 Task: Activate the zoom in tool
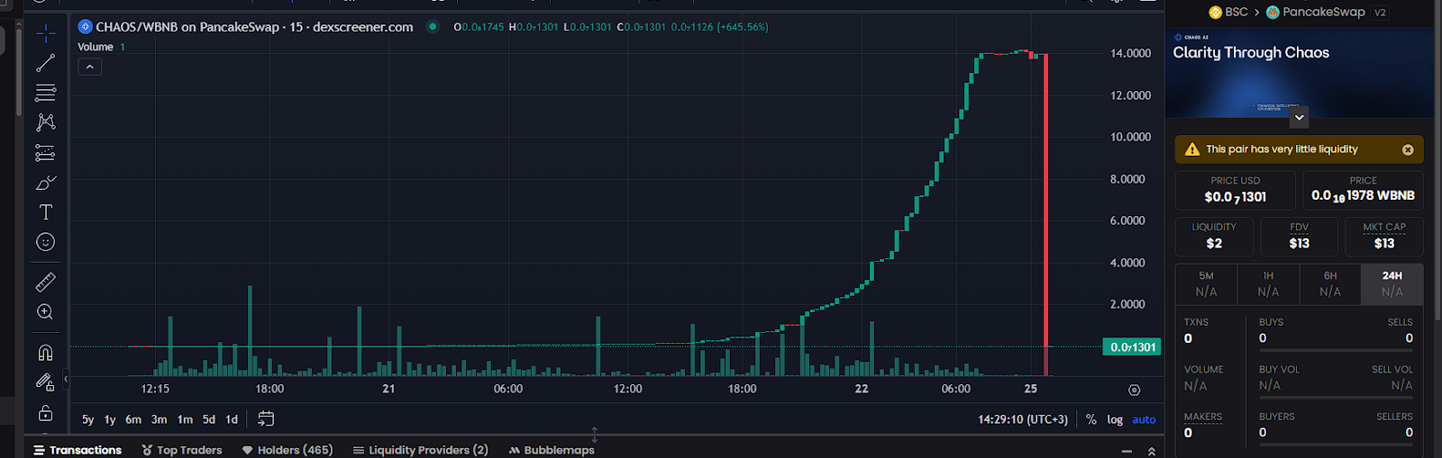pos(46,312)
